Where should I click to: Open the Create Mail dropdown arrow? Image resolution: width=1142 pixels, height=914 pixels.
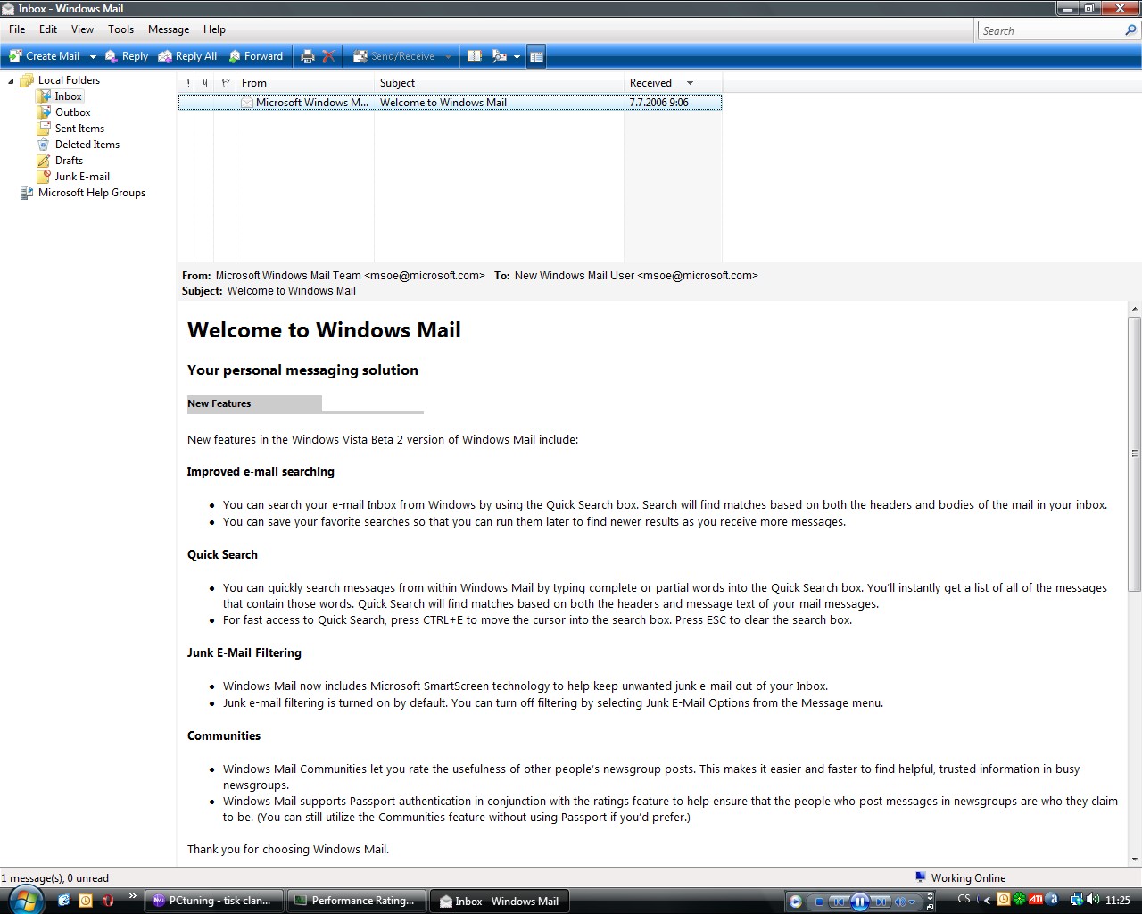92,56
